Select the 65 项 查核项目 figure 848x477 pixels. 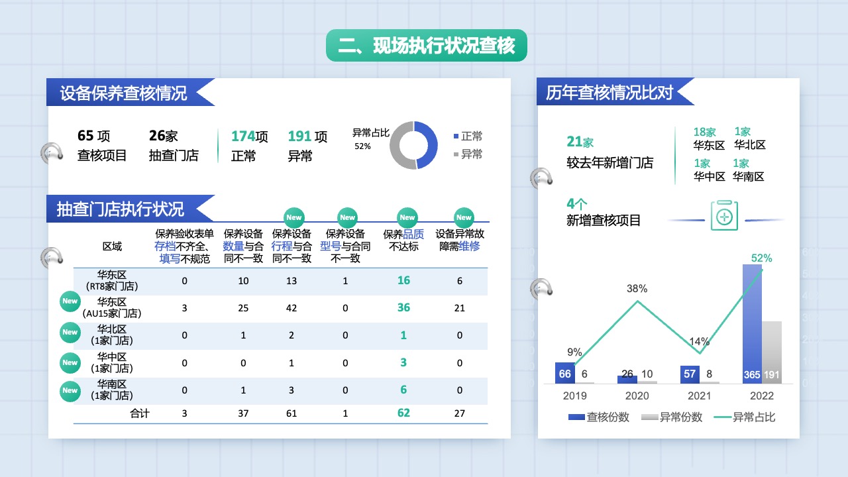pos(103,146)
